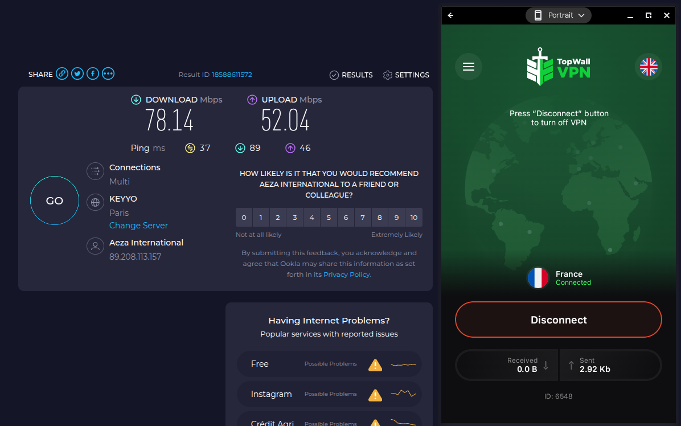The image size is (681, 426).
Task: Share result on Facebook
Action: coord(93,74)
